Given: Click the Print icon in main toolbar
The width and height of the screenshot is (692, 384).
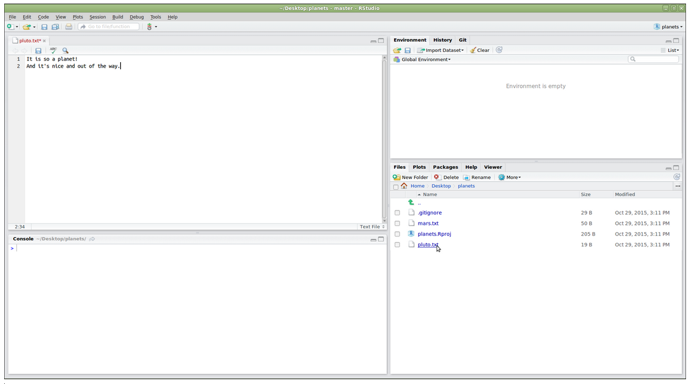Looking at the screenshot, I should coord(69,27).
